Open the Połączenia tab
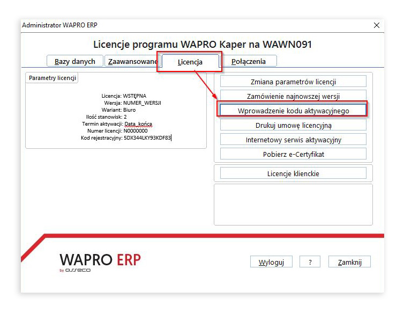This screenshot has height=312, width=404. pyautogui.click(x=249, y=61)
